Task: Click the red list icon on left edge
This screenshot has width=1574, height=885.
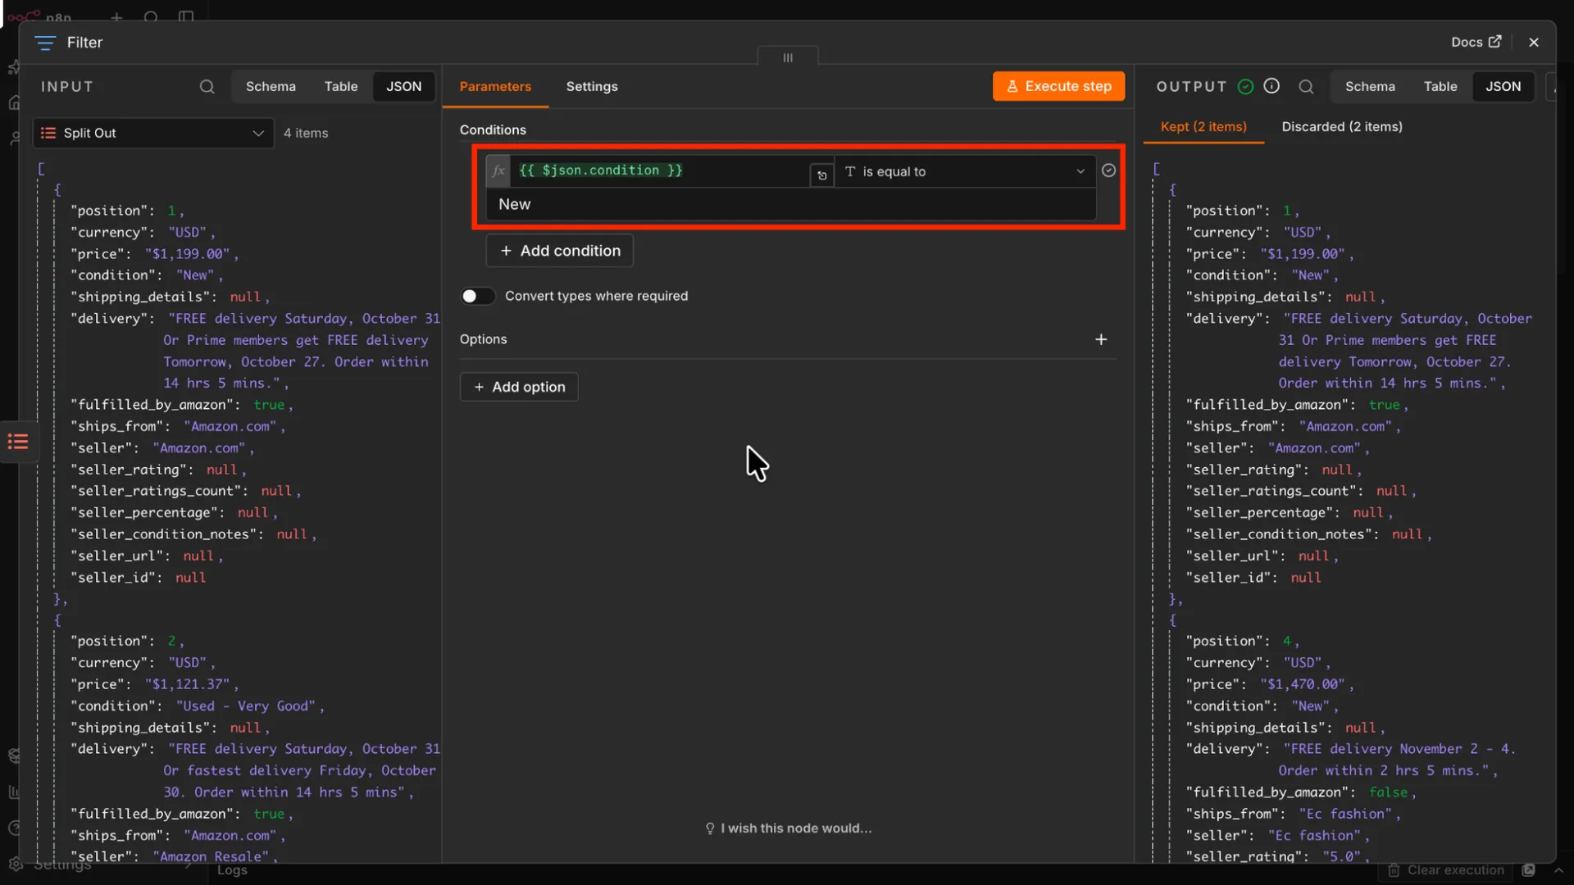Action: (18, 442)
